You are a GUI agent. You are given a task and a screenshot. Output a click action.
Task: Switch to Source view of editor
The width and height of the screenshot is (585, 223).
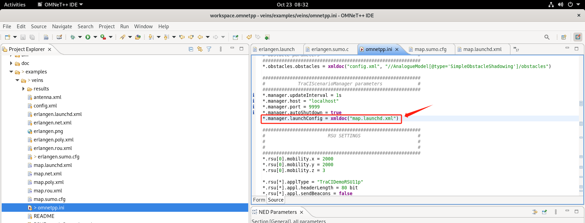point(276,200)
